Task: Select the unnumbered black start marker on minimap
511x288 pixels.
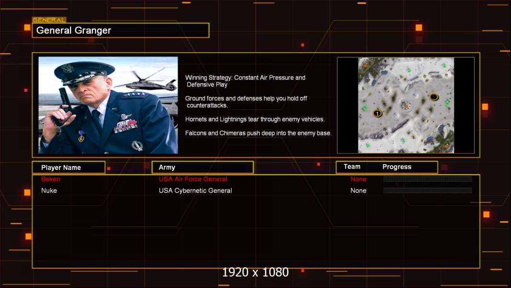Action: 434,97
